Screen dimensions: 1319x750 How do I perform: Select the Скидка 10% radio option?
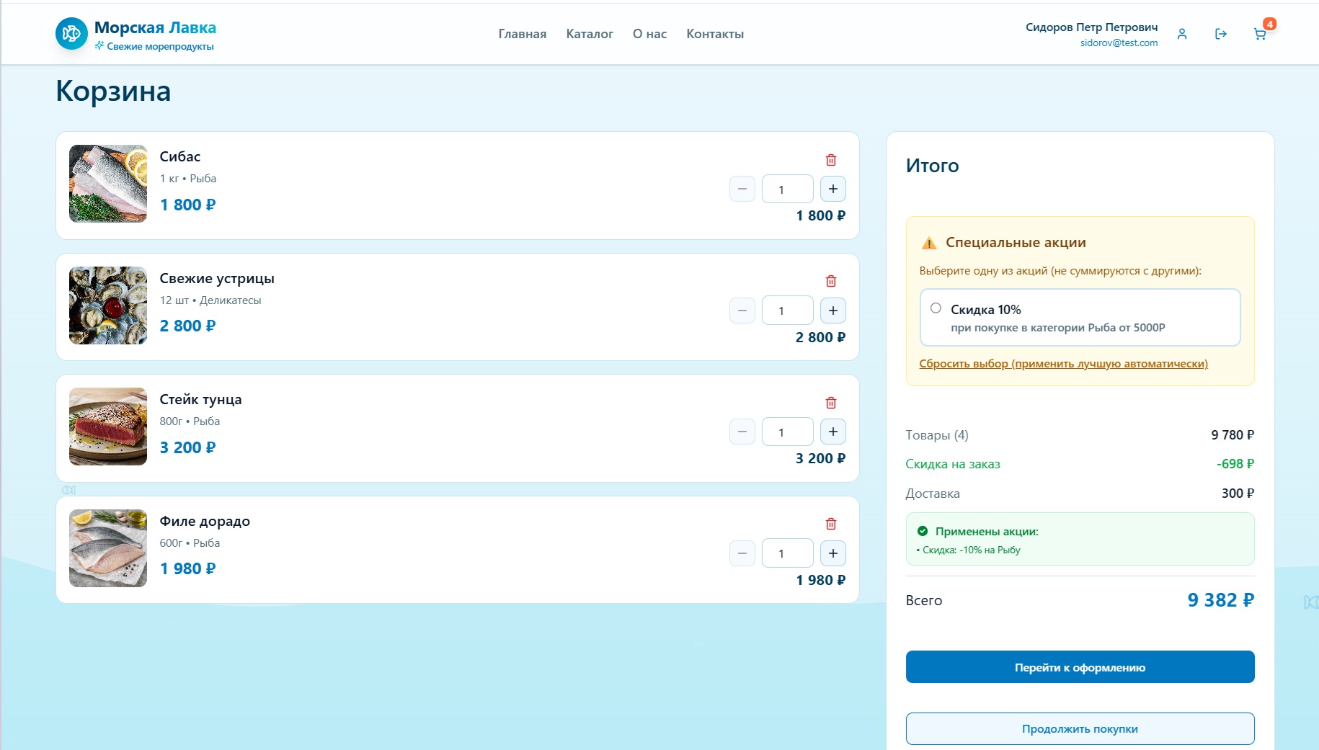(x=936, y=308)
